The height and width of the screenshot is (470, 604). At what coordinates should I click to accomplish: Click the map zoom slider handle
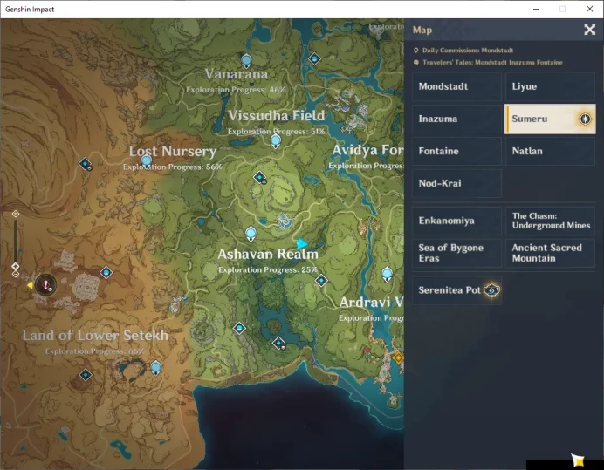click(x=16, y=266)
